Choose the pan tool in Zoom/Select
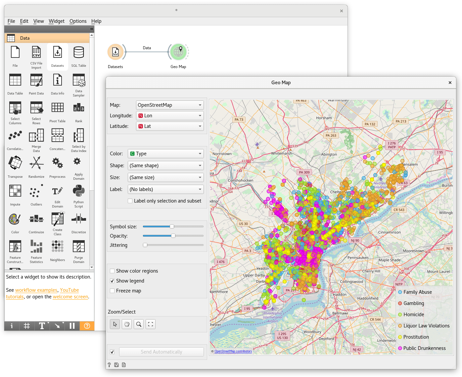Image resolution: width=462 pixels, height=377 pixels. [127, 324]
